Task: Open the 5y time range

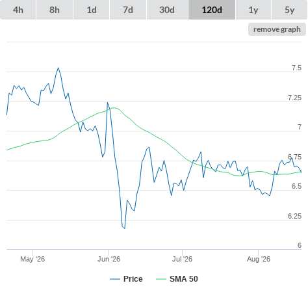Action: click(x=290, y=10)
